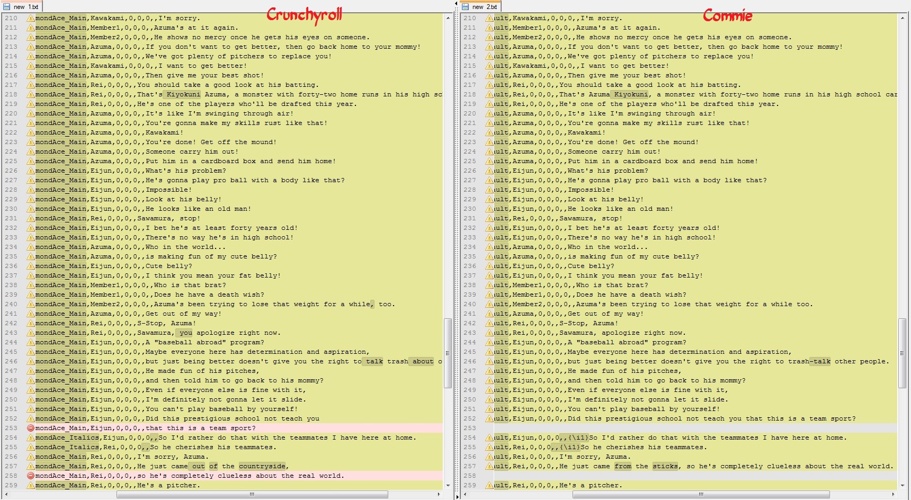Click warning icon on line 252 in new 1.txt
The height and width of the screenshot is (500, 911).
30,418
